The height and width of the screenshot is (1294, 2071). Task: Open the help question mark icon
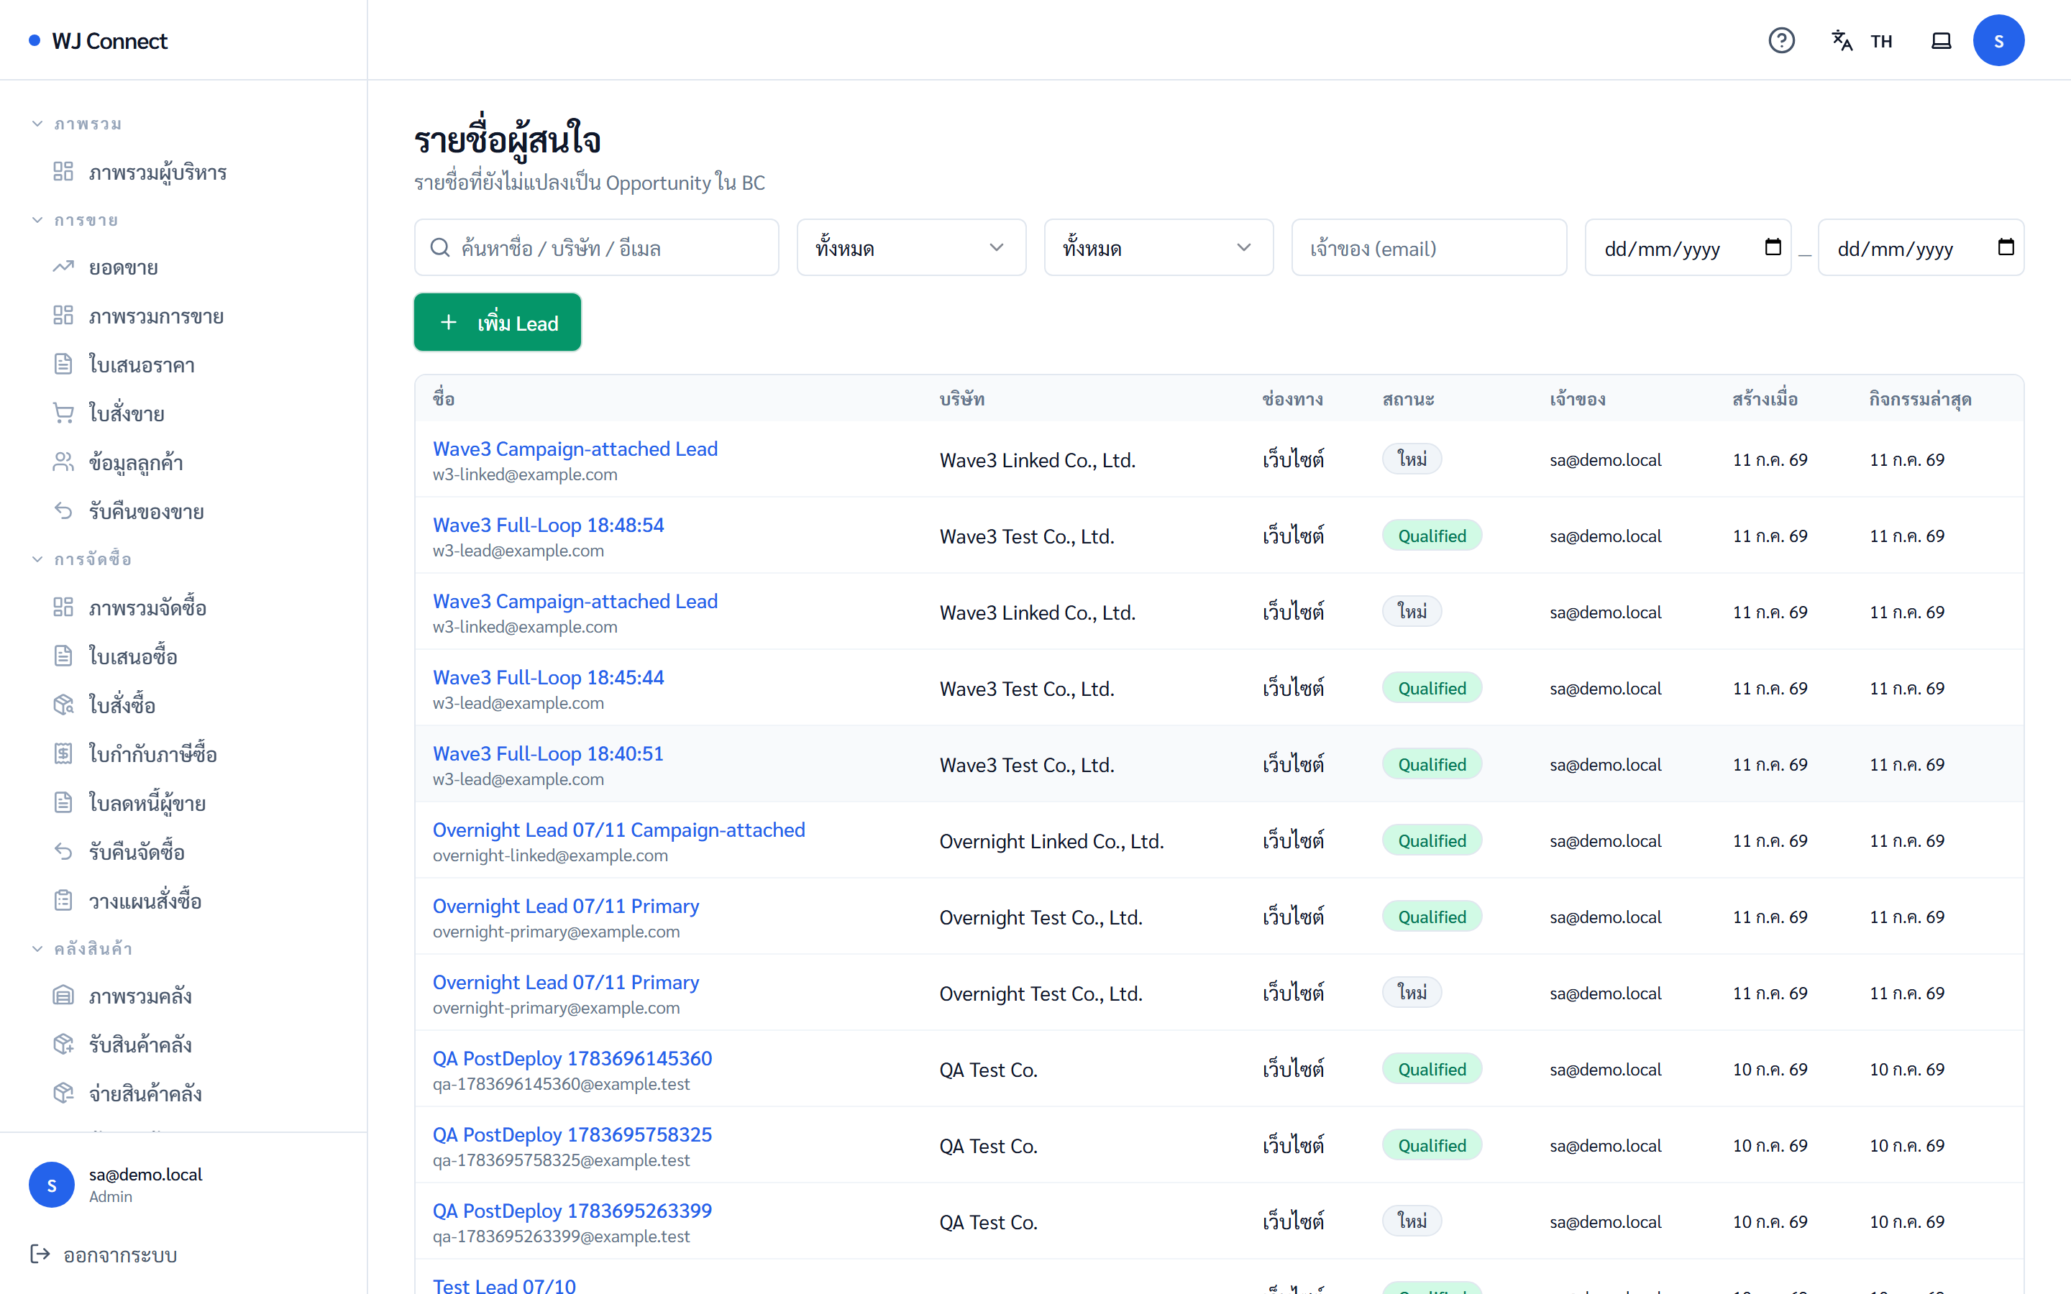point(1781,40)
